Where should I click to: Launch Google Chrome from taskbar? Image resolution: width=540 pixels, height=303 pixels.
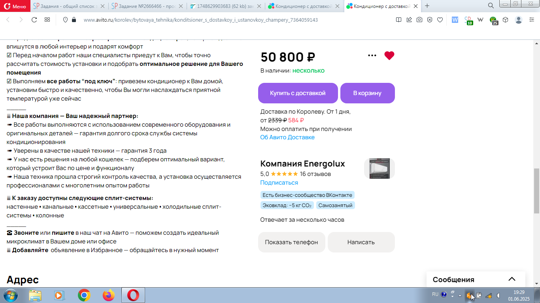pos(84,295)
